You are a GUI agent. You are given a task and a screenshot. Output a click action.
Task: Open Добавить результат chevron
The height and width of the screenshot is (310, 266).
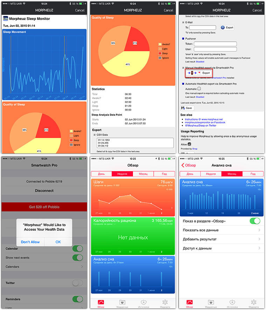259,239
